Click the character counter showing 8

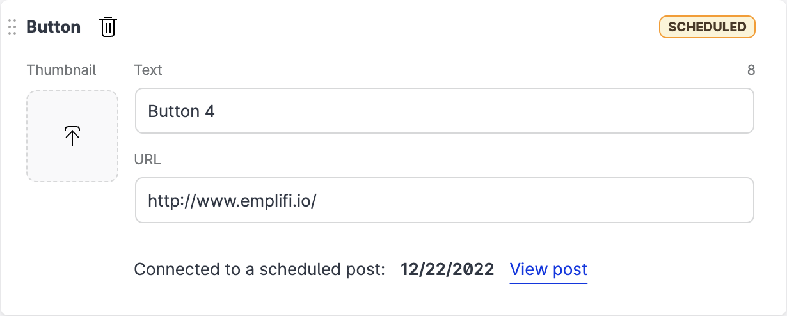tap(751, 70)
